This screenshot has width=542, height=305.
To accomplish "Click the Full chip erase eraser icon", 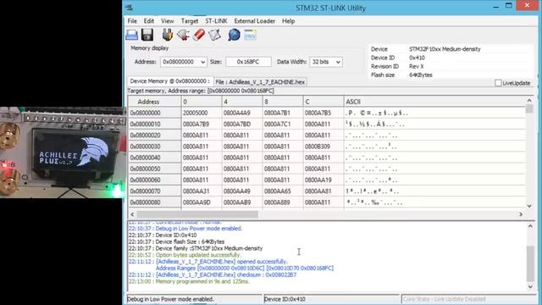I will pyautogui.click(x=199, y=35).
